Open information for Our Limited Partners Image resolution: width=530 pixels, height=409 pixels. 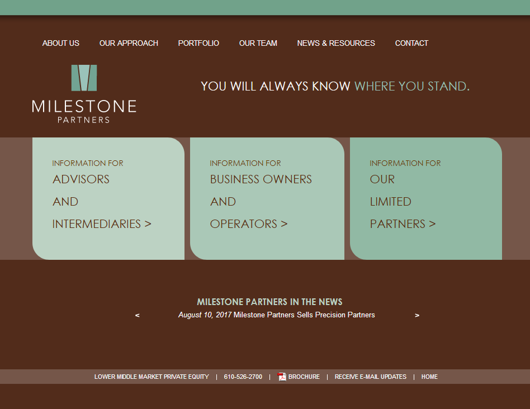(426, 198)
